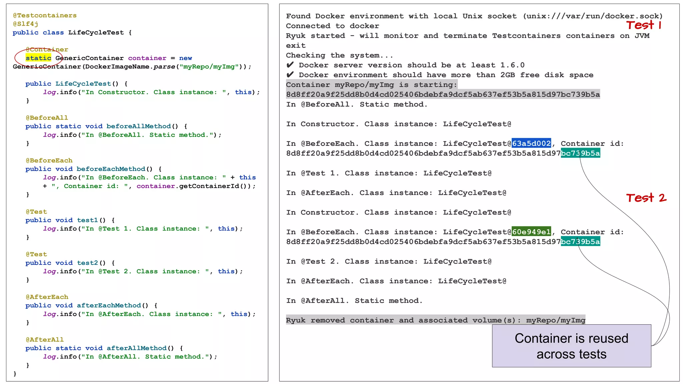Click 'beforeAllMethod()' declaration
The height and width of the screenshot is (384, 683).
[142, 126]
